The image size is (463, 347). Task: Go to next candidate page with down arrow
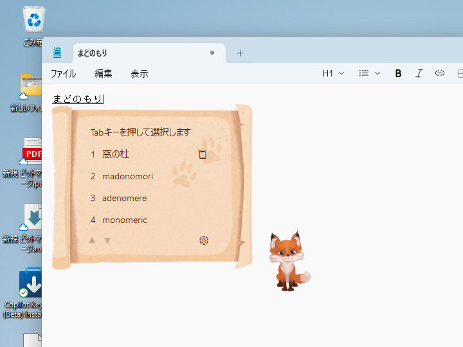pos(107,240)
